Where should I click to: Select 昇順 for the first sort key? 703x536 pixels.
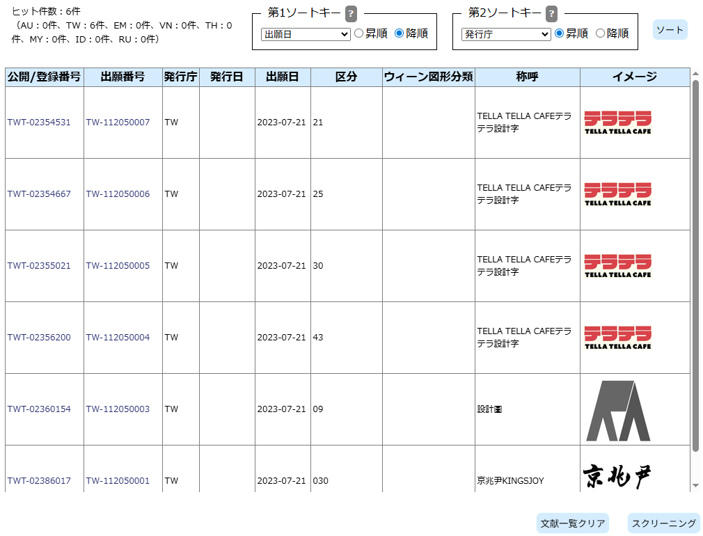coord(359,33)
